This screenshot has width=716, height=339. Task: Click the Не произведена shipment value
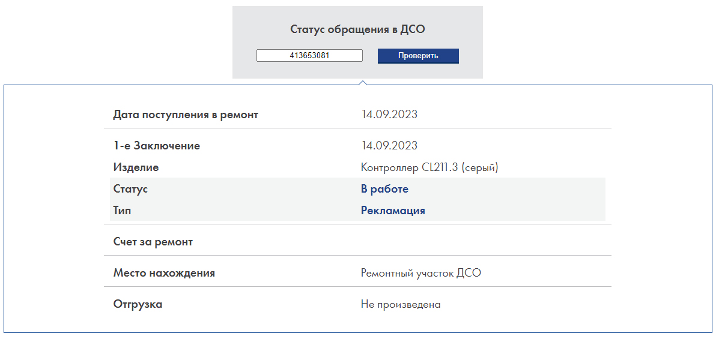(x=401, y=304)
